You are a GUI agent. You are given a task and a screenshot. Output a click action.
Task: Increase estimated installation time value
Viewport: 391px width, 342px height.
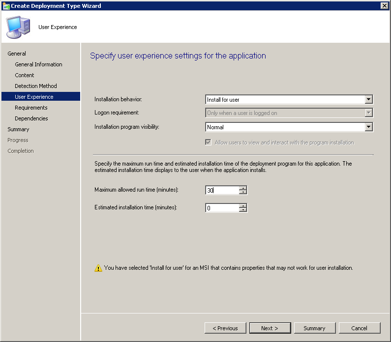pyautogui.click(x=242, y=205)
